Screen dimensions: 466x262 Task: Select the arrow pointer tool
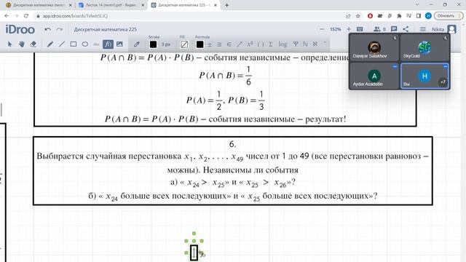click(9, 44)
